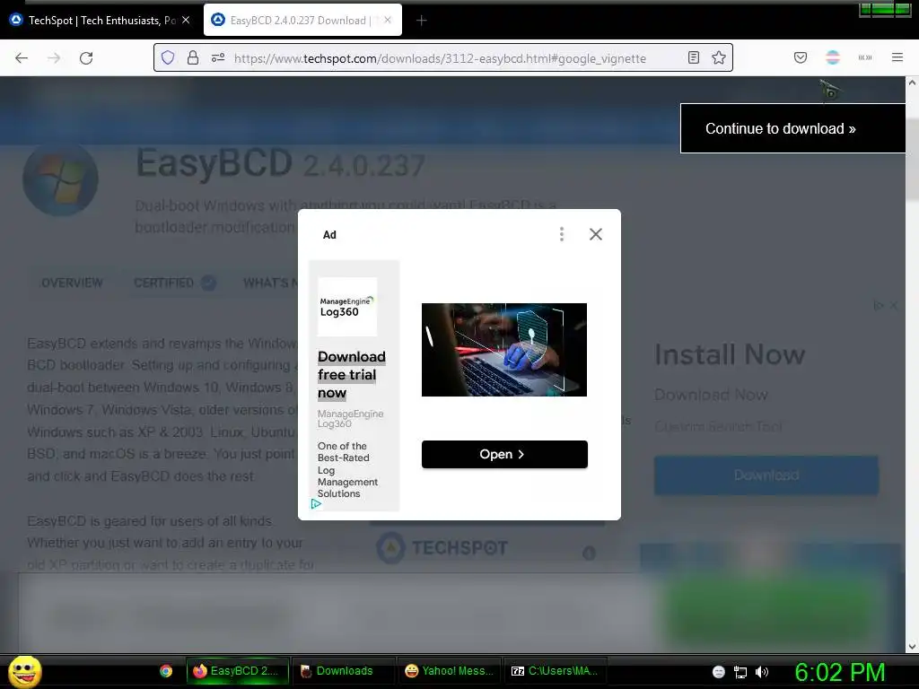Close the TechSpot tab
The height and width of the screenshot is (689, 919).
point(186,20)
